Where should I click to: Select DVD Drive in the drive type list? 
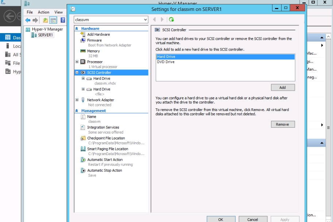pyautogui.click(x=225, y=62)
